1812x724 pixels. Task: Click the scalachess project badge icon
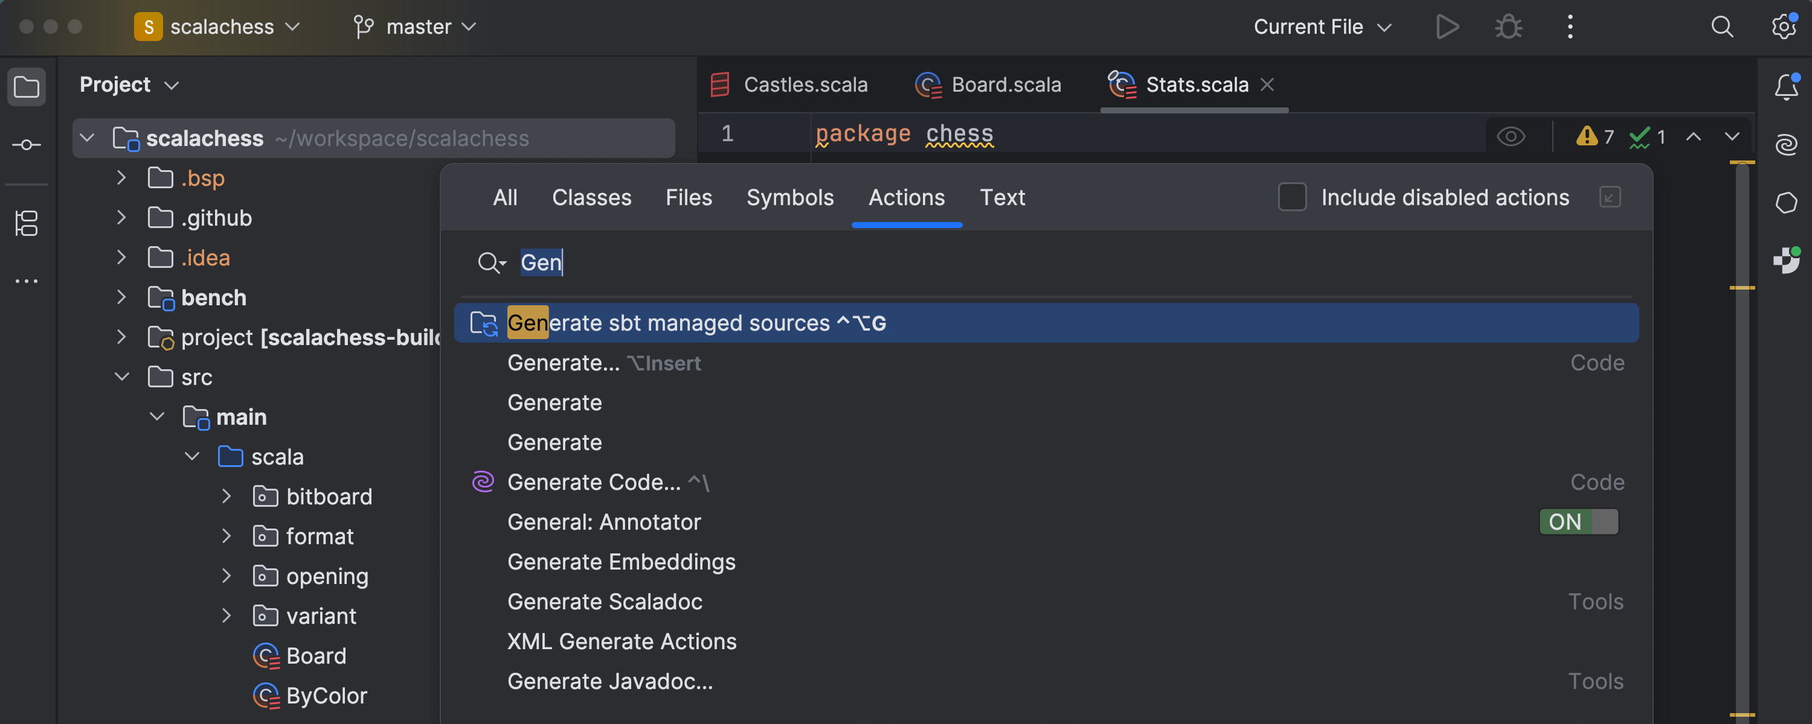[149, 27]
